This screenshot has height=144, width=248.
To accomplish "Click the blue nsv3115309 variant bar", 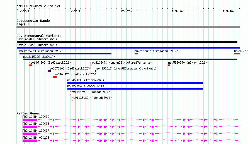I will [x=130, y=59].
